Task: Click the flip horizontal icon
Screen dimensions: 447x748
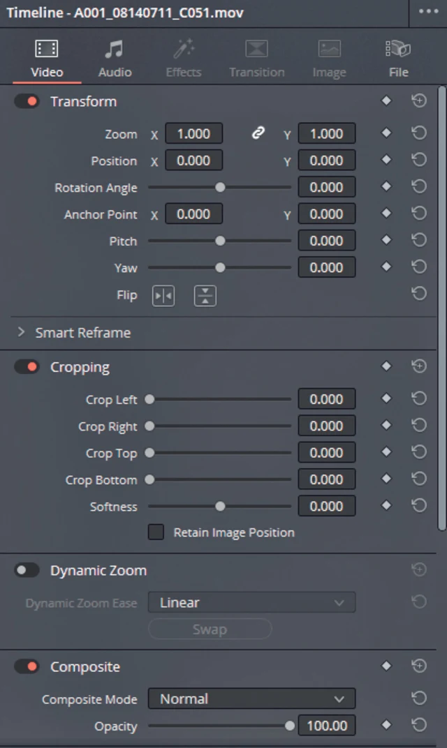Action: (163, 296)
